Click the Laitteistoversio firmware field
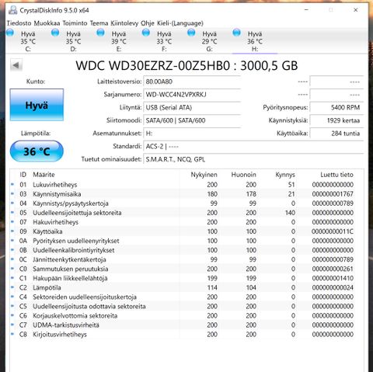The height and width of the screenshot is (372, 373). click(192, 82)
